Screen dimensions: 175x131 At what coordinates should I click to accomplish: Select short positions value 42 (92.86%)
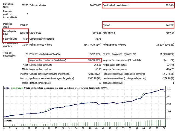(x=95, y=54)
